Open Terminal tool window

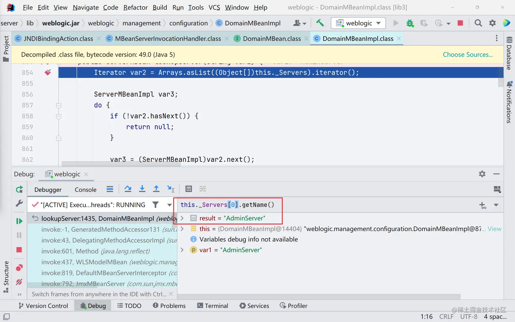[x=213, y=306]
